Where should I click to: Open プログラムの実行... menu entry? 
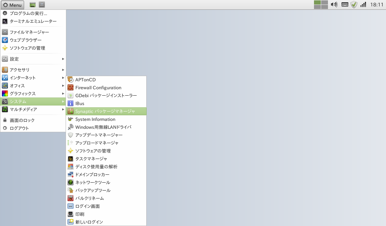(x=33, y=13)
